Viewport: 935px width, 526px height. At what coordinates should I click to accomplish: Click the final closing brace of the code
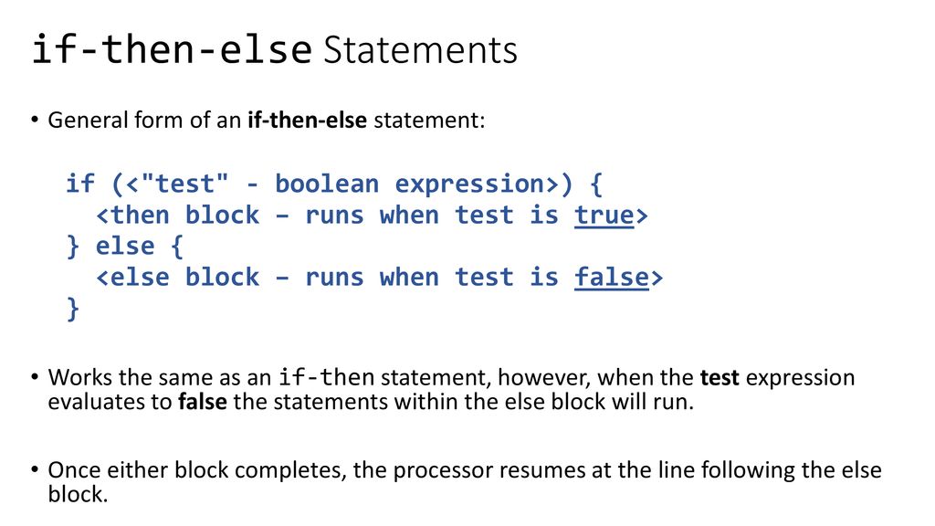pos(73,309)
